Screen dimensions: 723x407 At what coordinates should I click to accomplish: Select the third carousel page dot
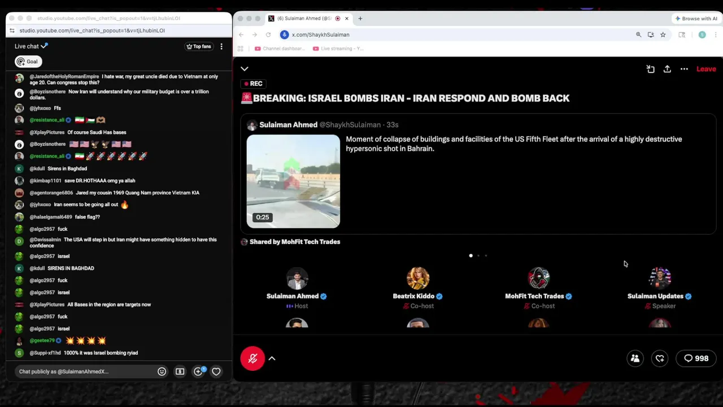486,256
